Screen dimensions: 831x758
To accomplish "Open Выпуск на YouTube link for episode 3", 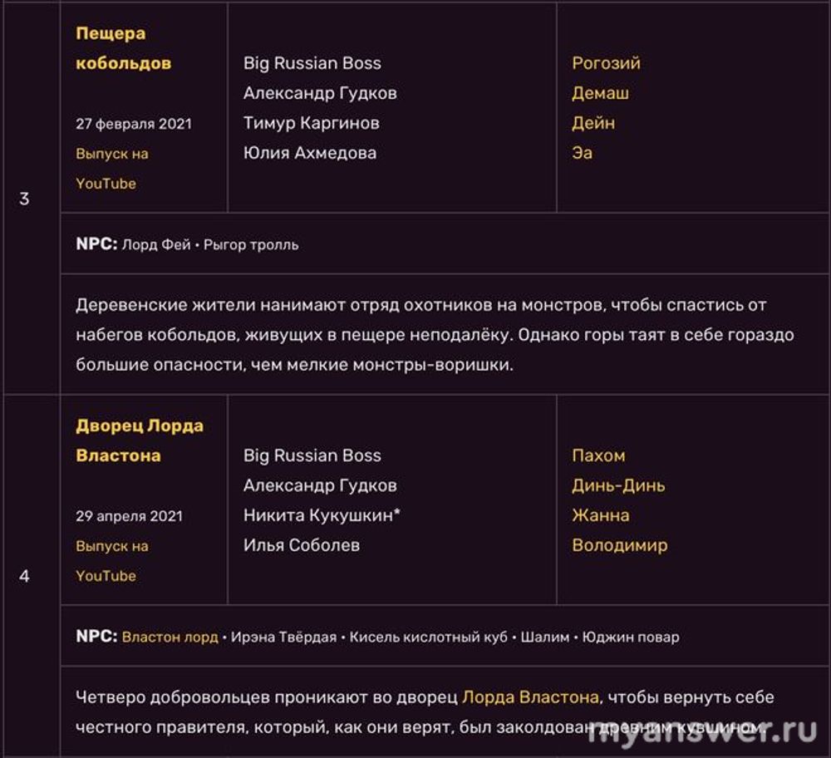I will pyautogui.click(x=111, y=169).
